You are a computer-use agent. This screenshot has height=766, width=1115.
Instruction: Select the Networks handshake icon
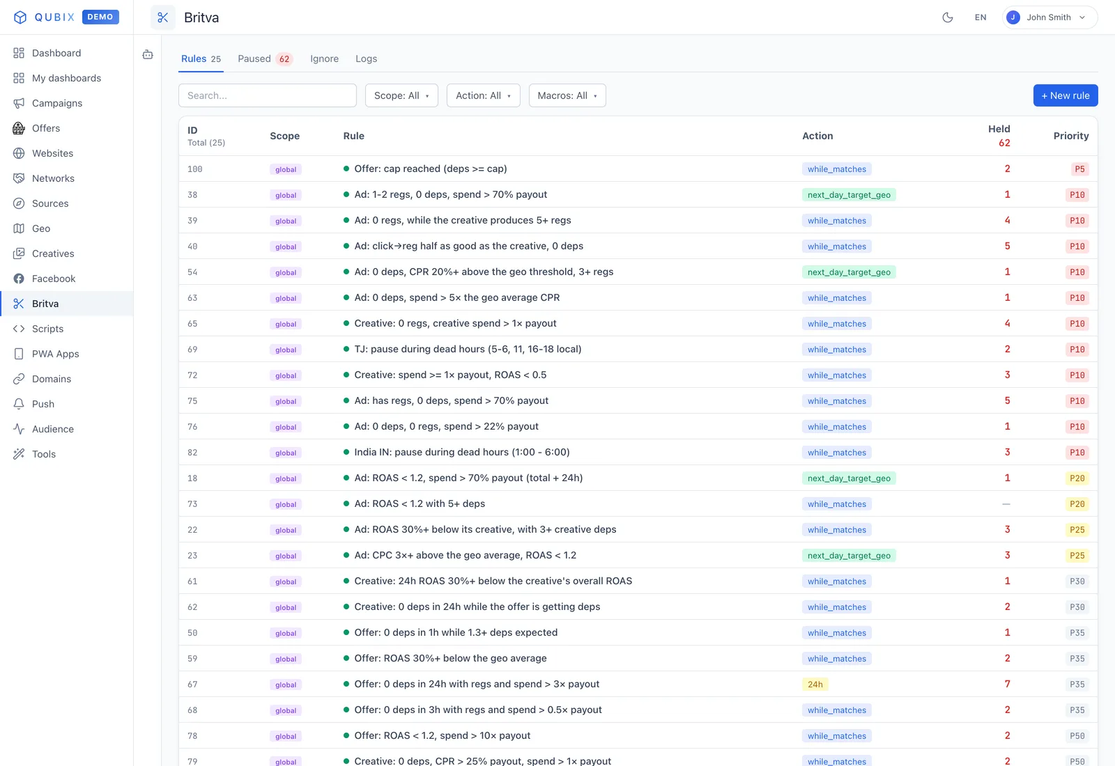pos(19,178)
